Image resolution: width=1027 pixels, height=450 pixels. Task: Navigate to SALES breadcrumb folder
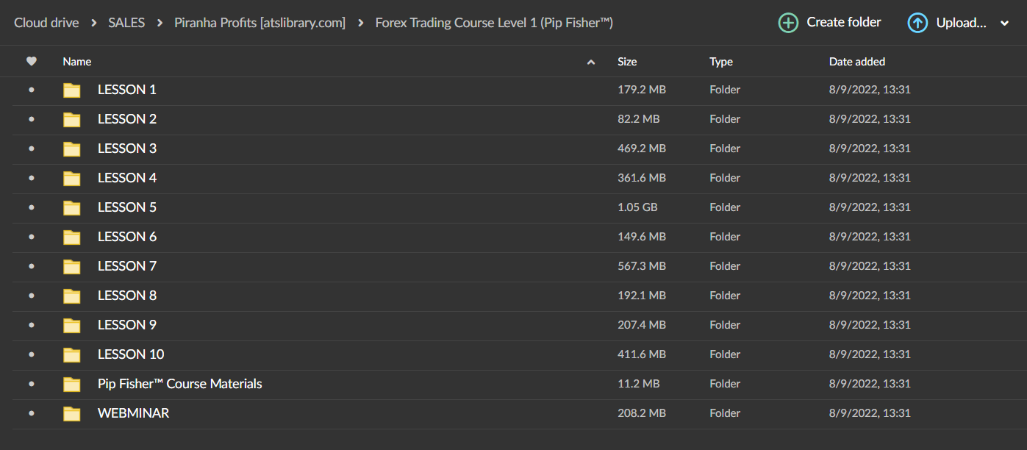coord(126,23)
